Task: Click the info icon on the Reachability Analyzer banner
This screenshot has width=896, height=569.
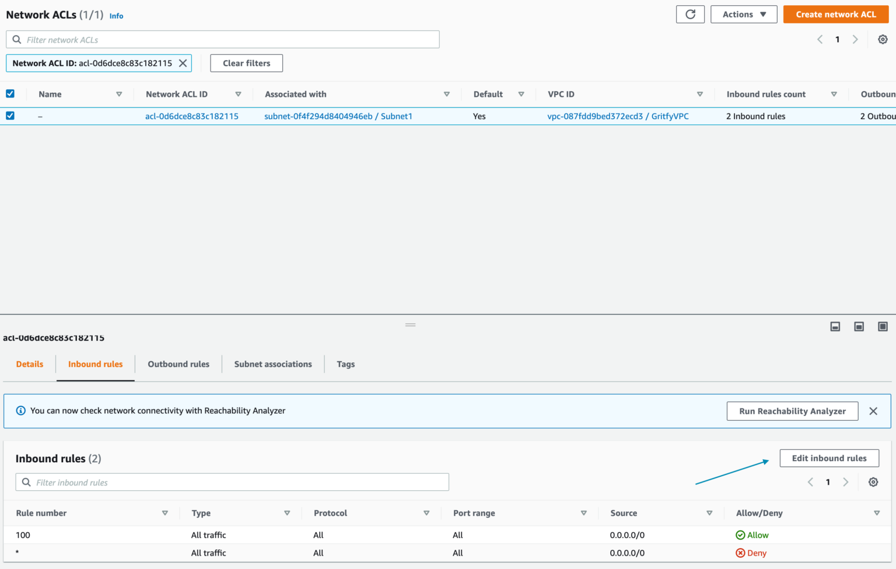Action: click(20, 410)
